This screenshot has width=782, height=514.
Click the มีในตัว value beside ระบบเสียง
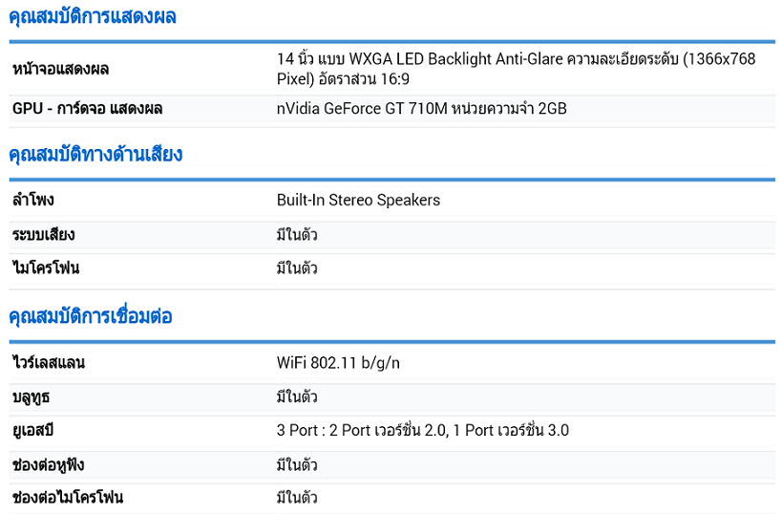(297, 235)
